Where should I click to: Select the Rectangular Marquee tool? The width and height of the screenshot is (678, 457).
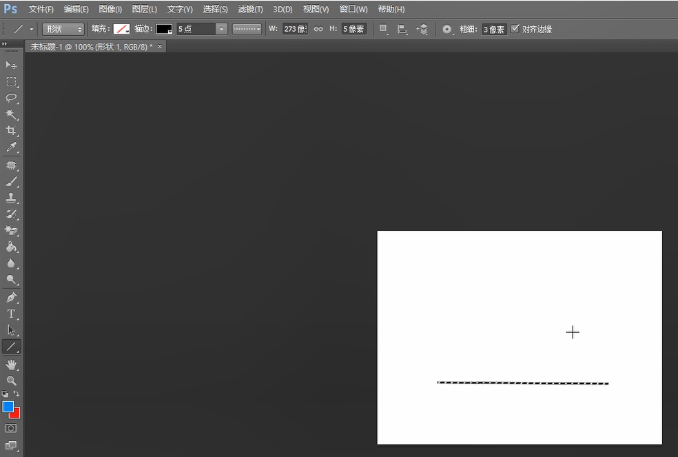tap(11, 81)
